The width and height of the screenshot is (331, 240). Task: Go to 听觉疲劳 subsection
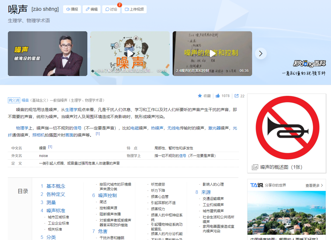pyautogui.click(x=158, y=184)
